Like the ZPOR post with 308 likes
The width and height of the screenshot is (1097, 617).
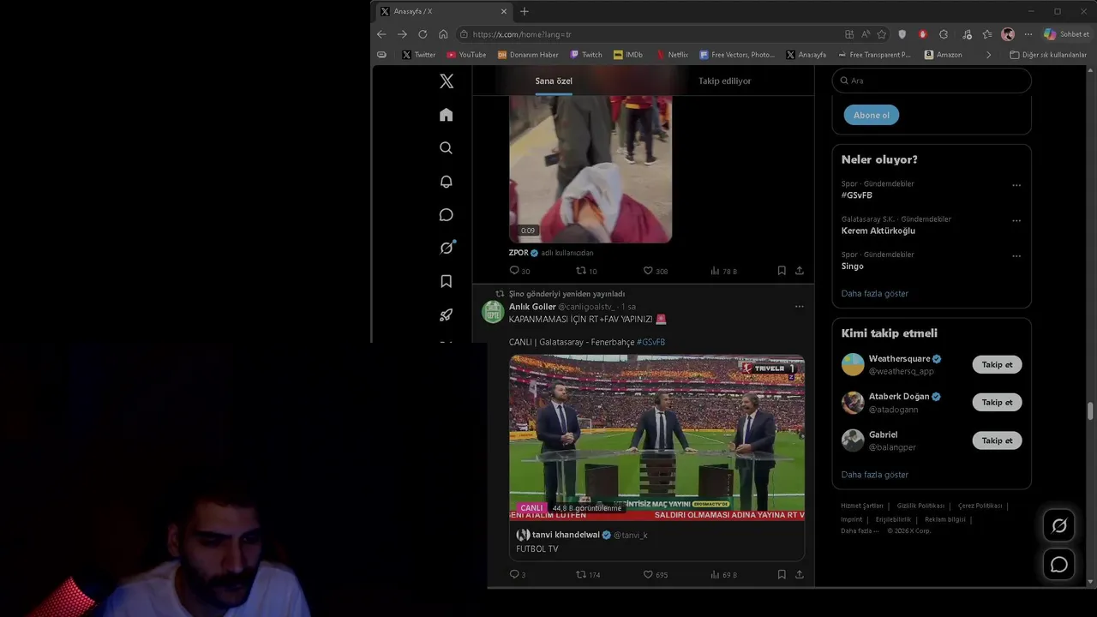coord(649,271)
